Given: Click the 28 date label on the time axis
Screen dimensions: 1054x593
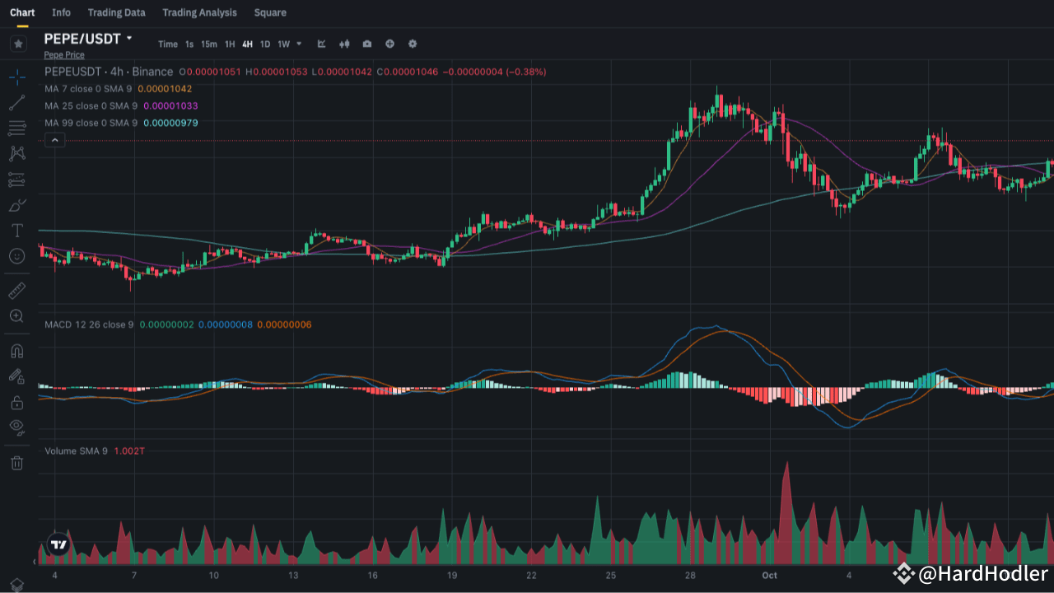Looking at the screenshot, I should 690,575.
